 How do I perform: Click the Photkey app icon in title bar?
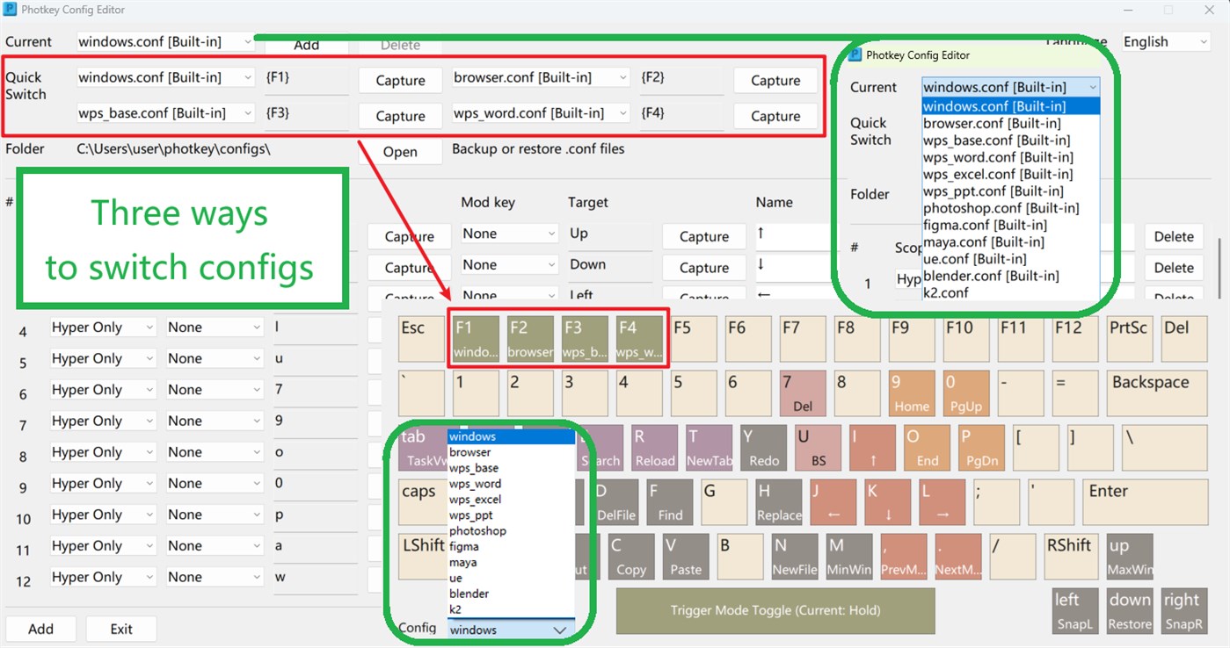pos(11,10)
